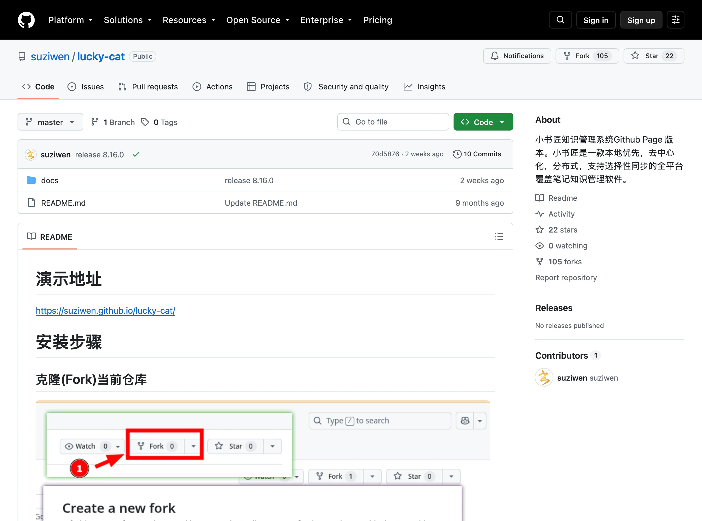
Task: Select the README tab header
Action: pos(50,237)
